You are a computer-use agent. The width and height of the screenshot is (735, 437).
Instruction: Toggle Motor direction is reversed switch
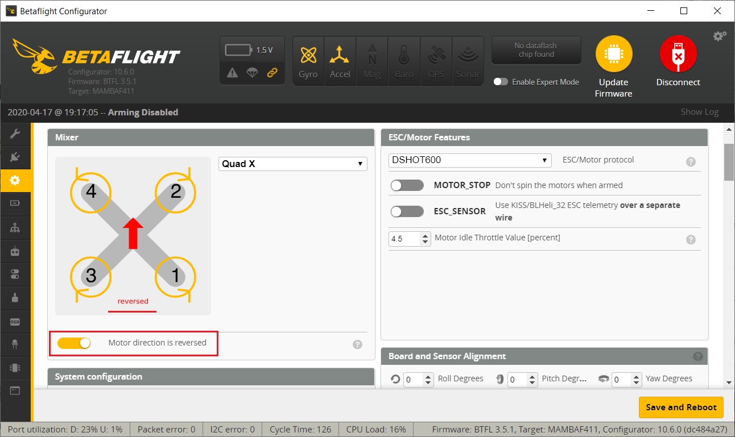pos(74,343)
